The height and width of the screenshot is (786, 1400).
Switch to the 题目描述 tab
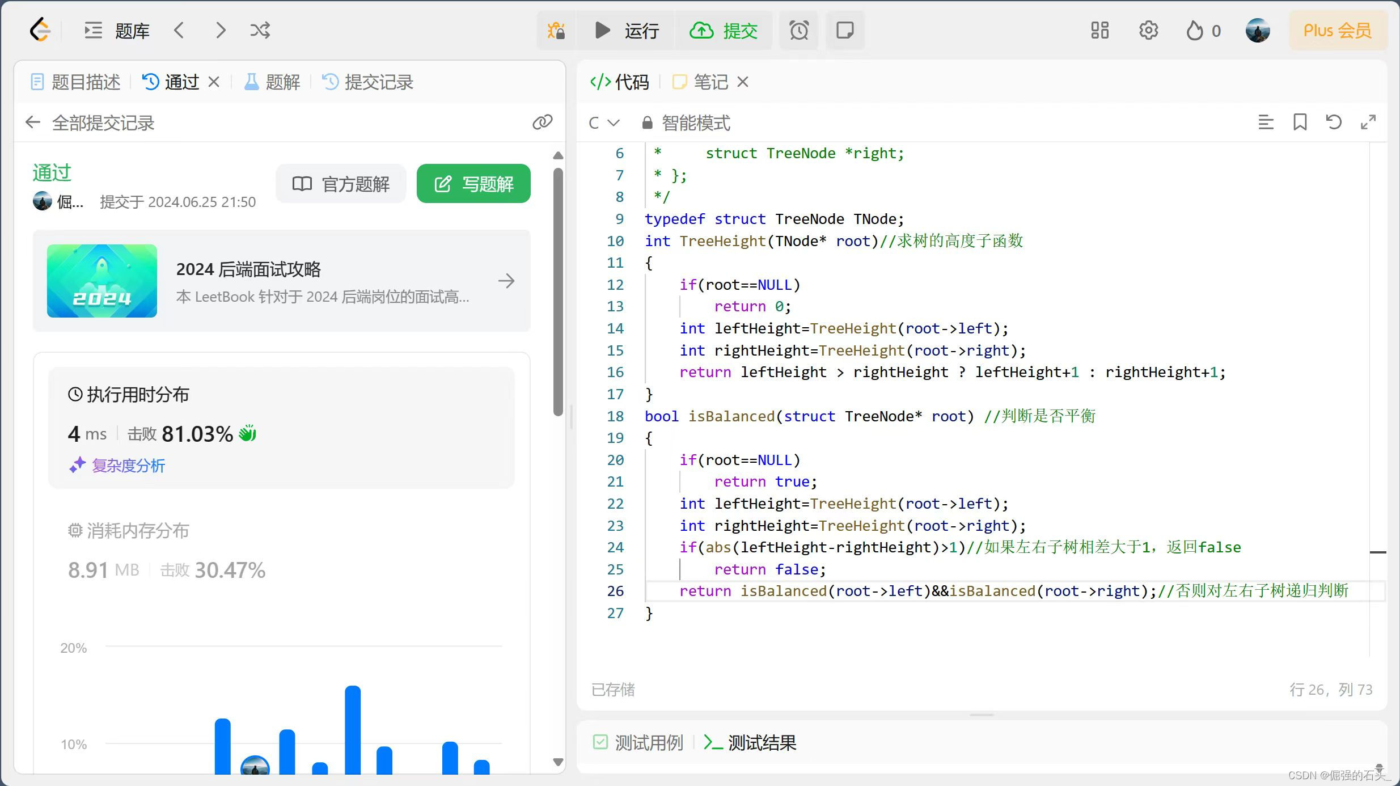click(75, 82)
